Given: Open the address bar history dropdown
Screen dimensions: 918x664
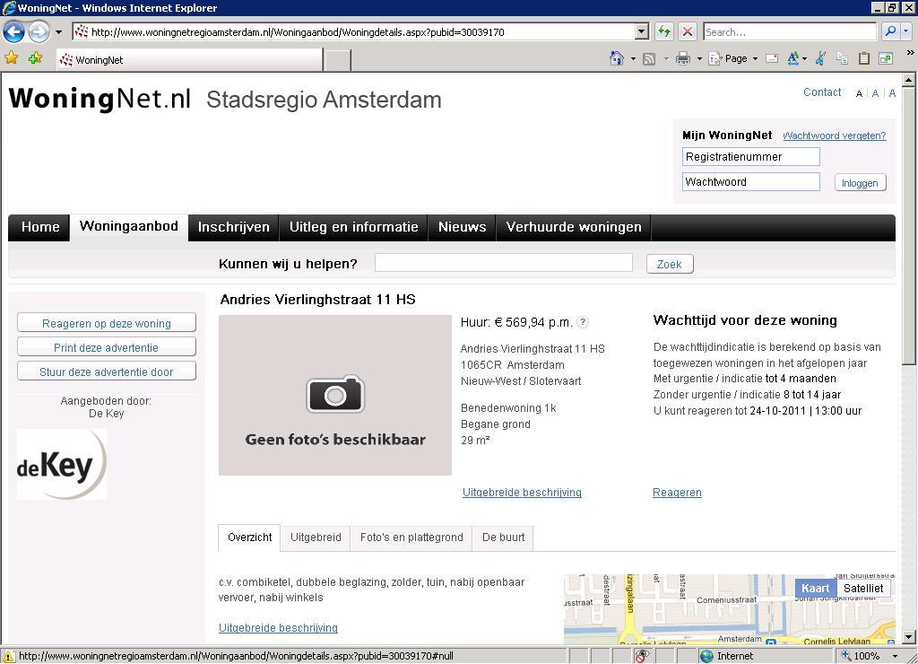Looking at the screenshot, I should [642, 31].
